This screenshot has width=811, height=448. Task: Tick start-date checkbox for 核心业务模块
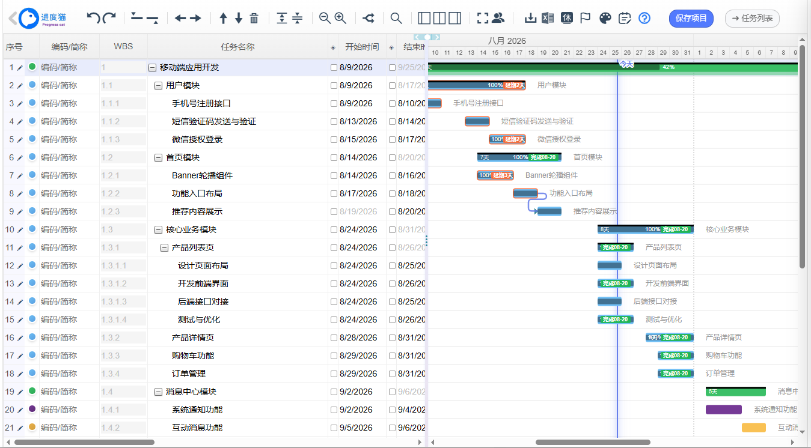point(334,230)
